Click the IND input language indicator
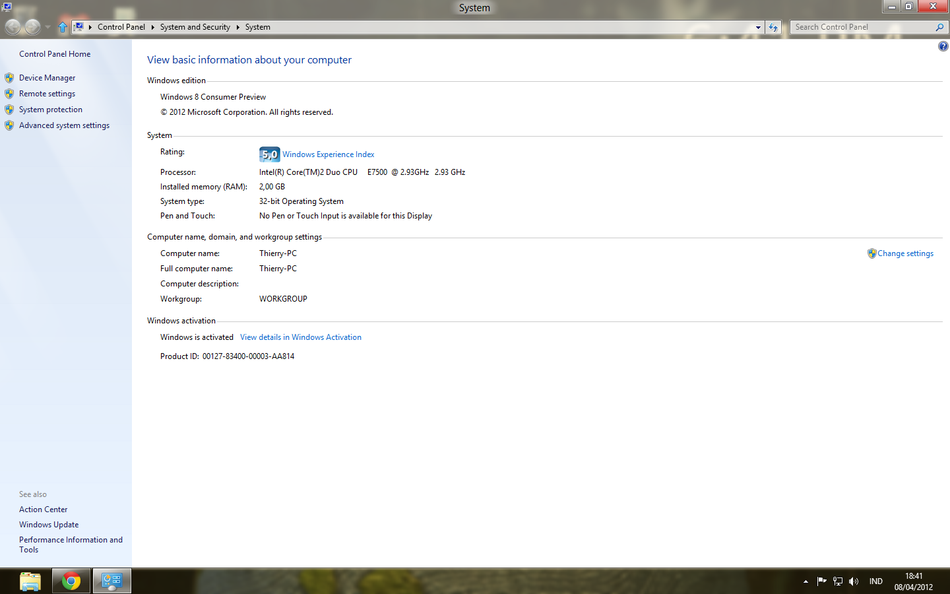Image resolution: width=950 pixels, height=594 pixels. click(x=876, y=581)
